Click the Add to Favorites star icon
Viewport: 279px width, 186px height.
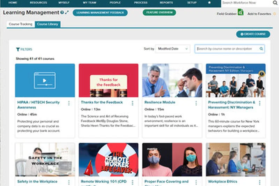click(274, 14)
